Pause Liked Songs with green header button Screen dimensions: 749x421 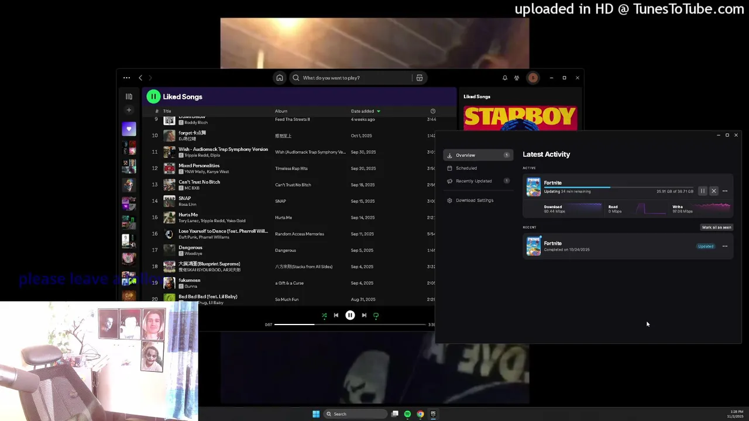(153, 96)
